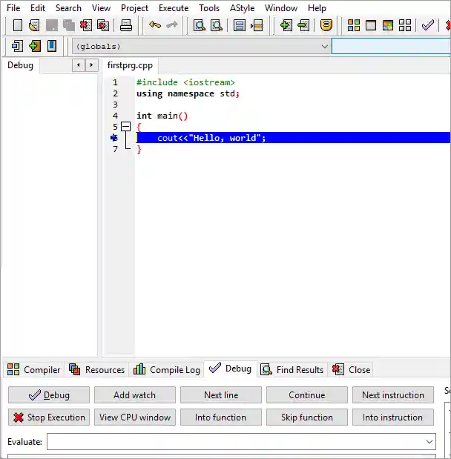Open Find using the magnifier icon

200,25
